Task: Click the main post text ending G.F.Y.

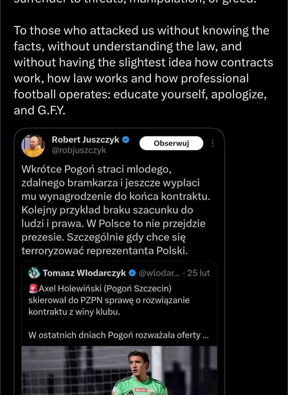Action: click(143, 70)
